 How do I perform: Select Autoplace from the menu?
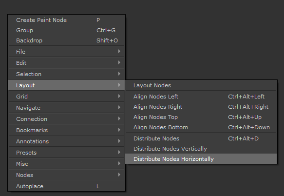tap(66, 186)
